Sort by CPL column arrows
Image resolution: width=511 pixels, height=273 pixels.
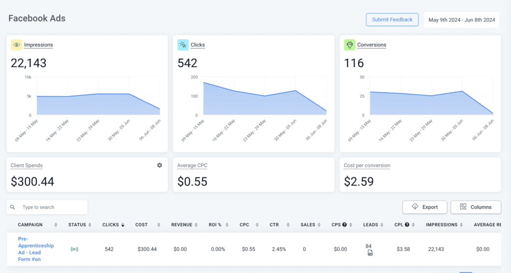(x=413, y=225)
